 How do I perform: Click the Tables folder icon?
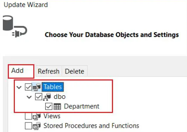(37, 87)
